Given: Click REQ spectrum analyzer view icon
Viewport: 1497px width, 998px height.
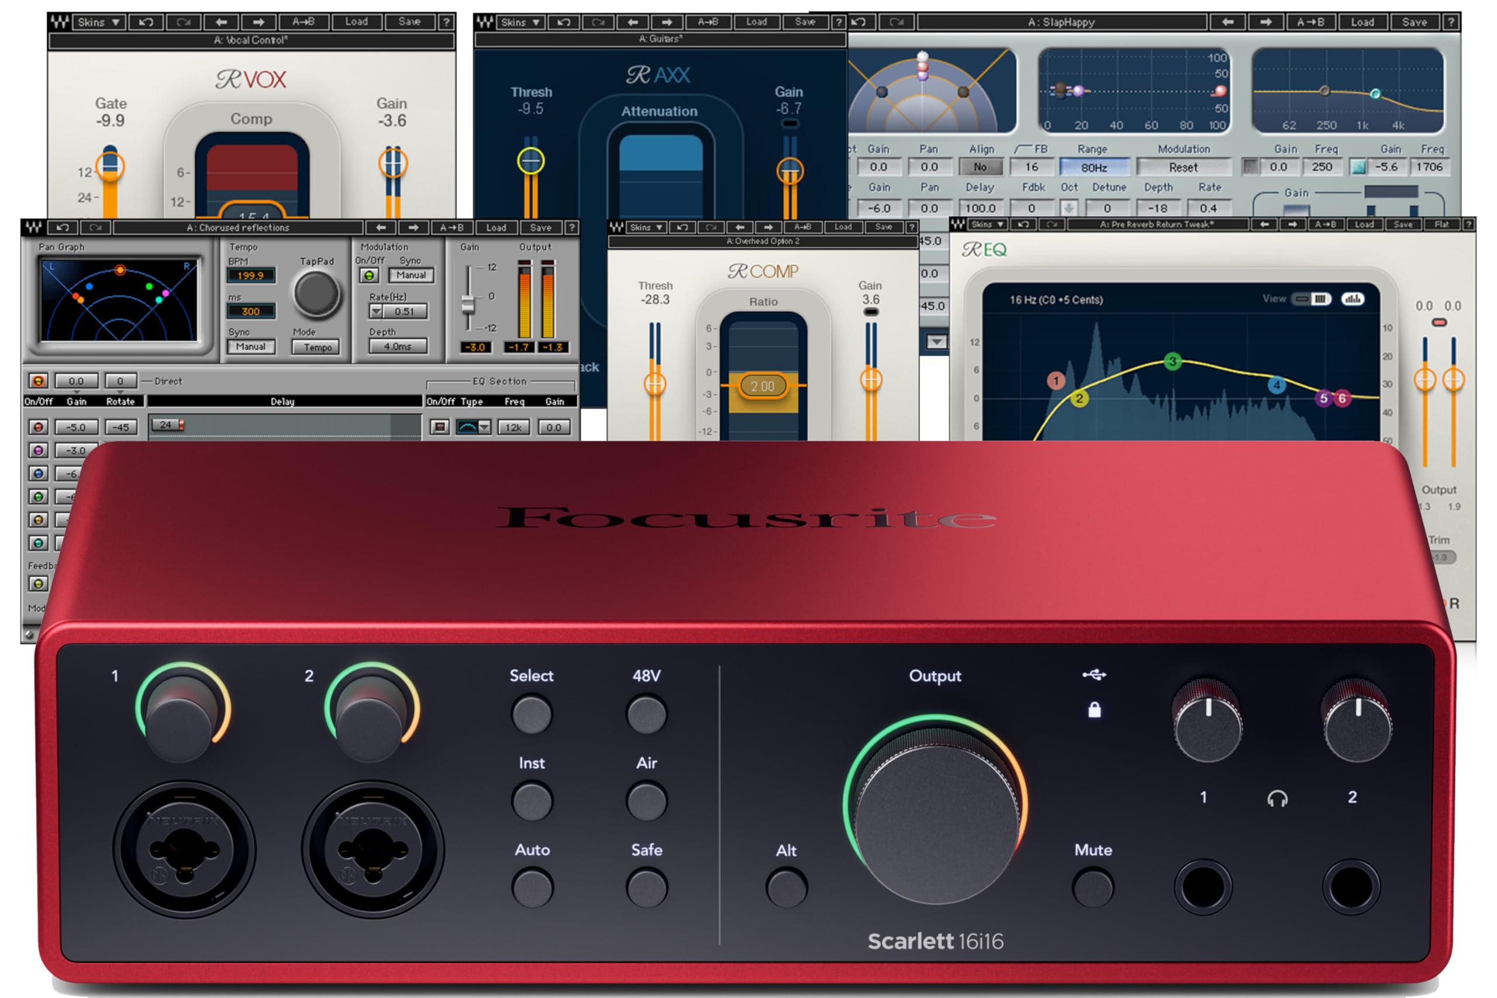Looking at the screenshot, I should point(1353,299).
